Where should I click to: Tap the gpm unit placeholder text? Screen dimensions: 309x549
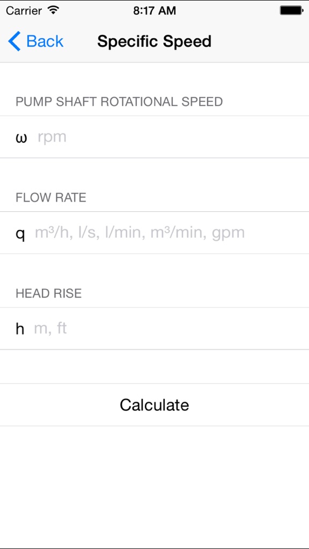tap(228, 233)
